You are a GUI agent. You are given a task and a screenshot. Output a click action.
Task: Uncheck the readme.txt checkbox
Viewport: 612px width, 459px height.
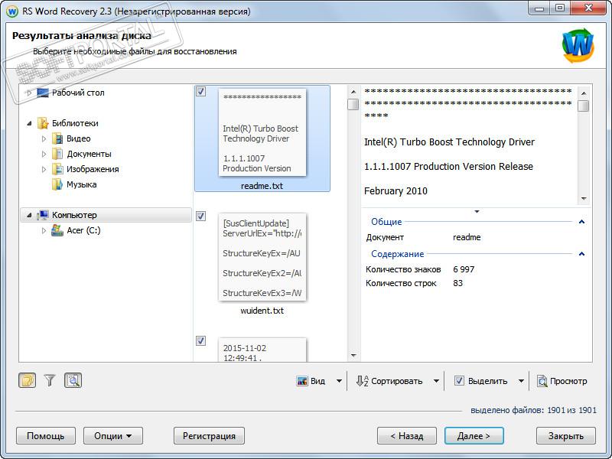pyautogui.click(x=200, y=91)
